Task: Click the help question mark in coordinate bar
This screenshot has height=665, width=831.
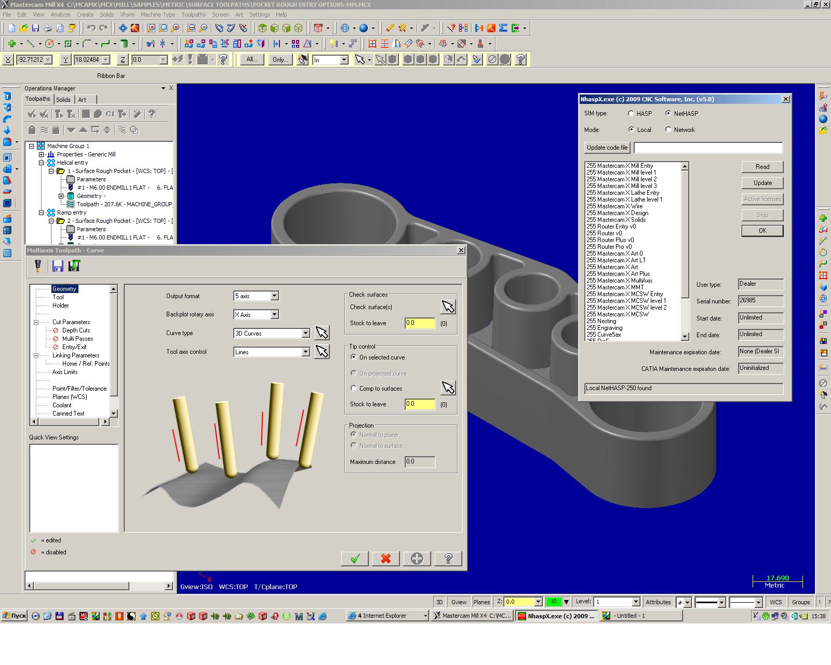Action: coord(223,59)
